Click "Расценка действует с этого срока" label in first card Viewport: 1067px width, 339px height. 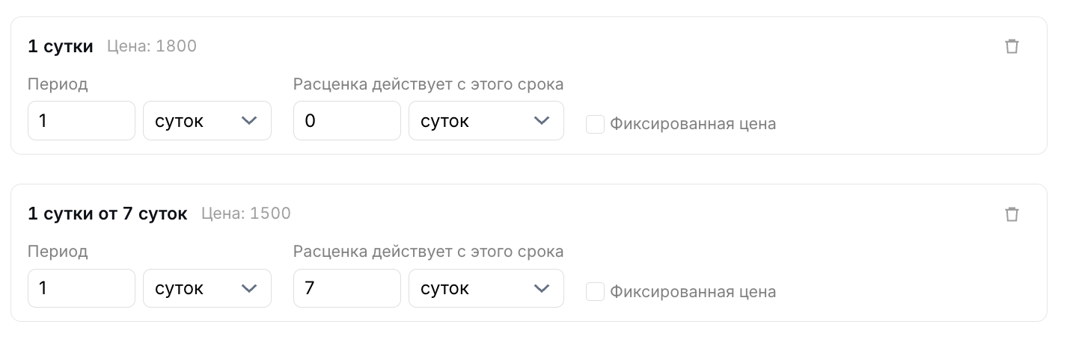429,84
